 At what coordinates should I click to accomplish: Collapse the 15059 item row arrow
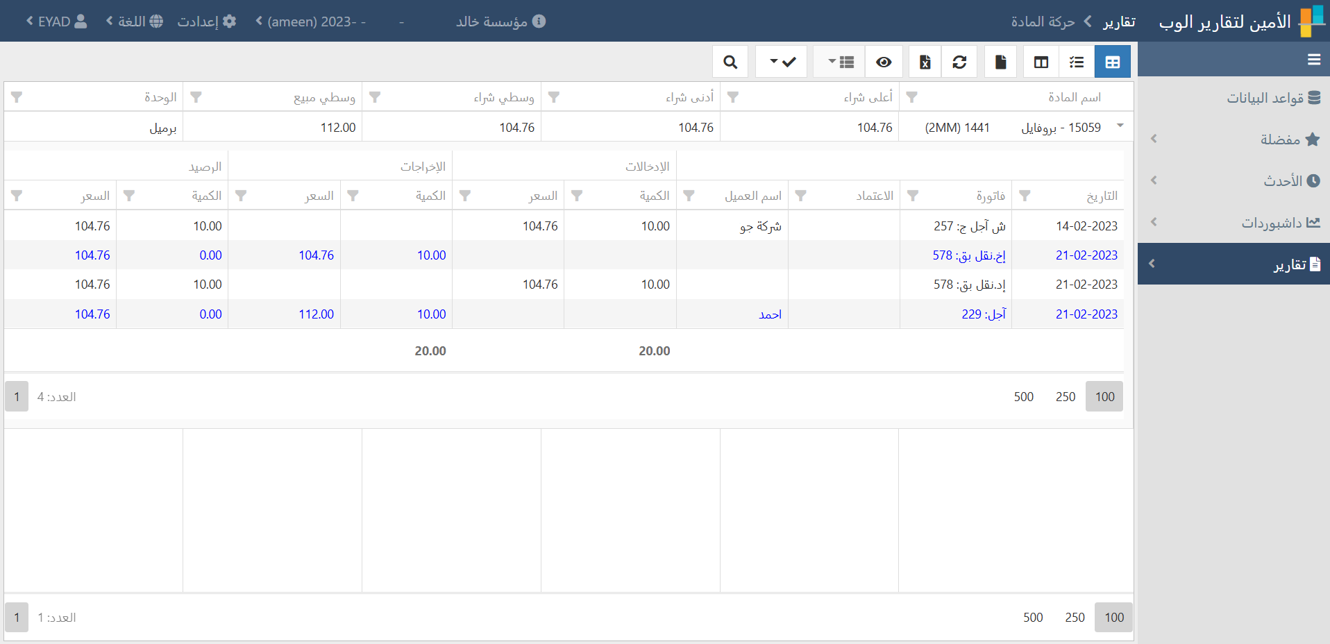tap(1120, 126)
